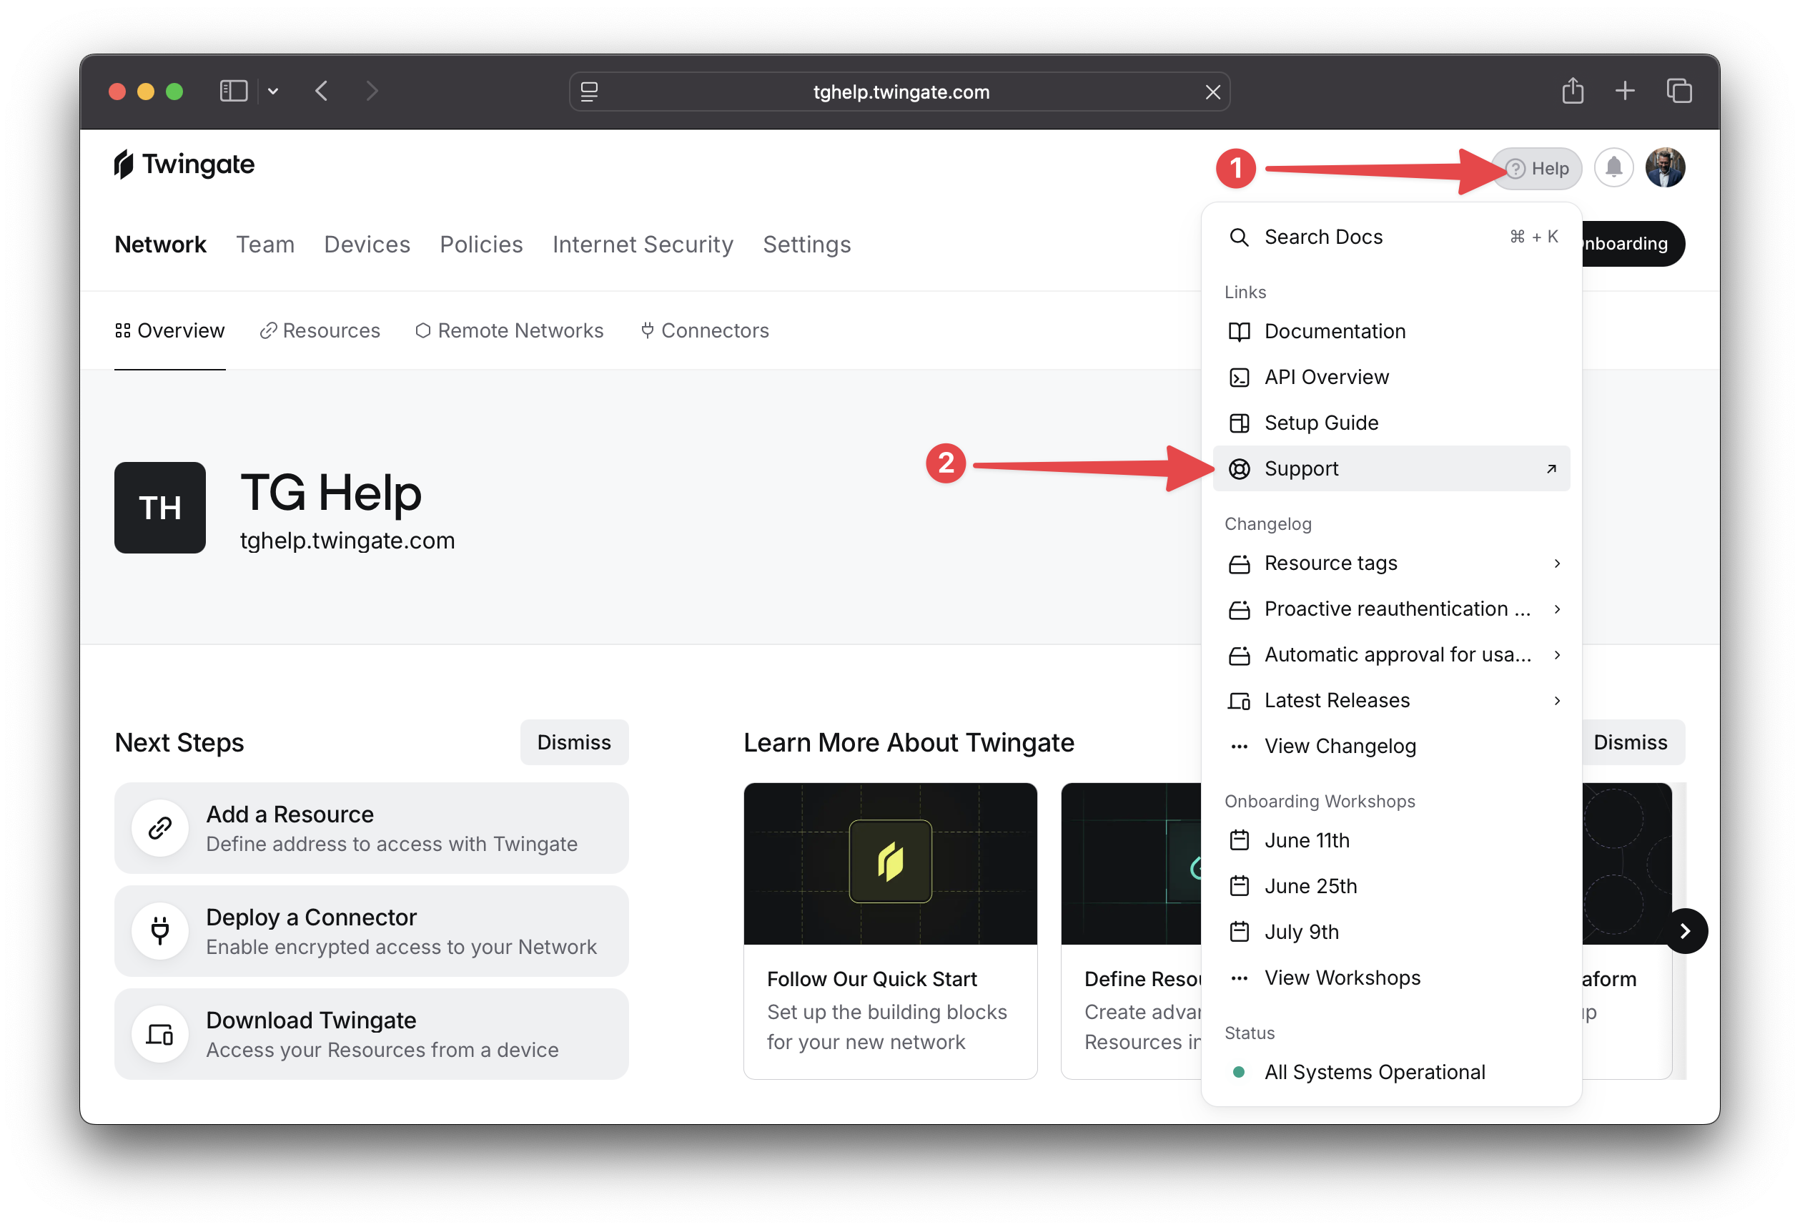This screenshot has height=1230, width=1800.
Task: Open Follow Our Quick Start card thumbnail
Action: pos(890,864)
